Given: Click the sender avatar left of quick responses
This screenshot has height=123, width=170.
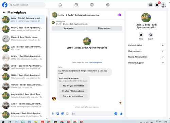Looking at the screenshot, I should point(54,99).
